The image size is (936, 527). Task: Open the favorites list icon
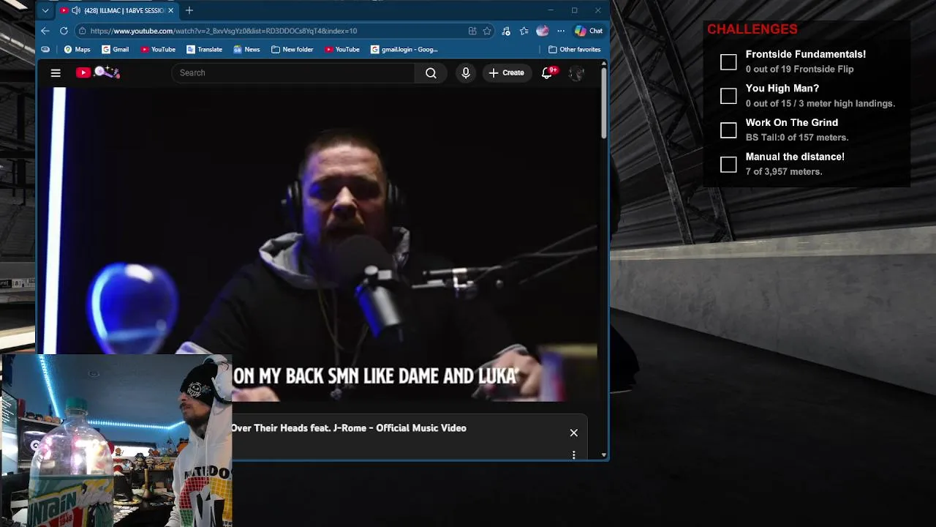(x=524, y=31)
